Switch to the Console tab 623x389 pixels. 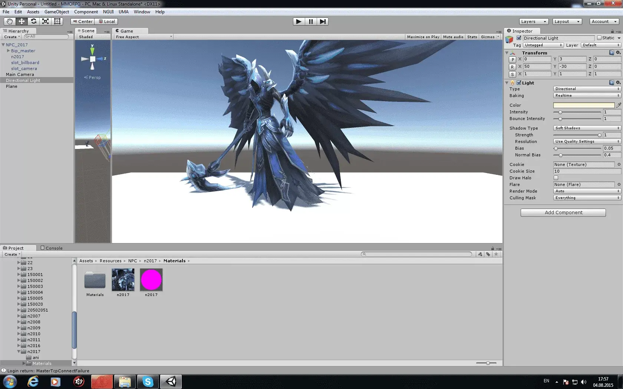tap(52, 248)
